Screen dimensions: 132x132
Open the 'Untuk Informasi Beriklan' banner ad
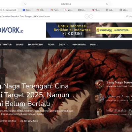pos(89,30)
